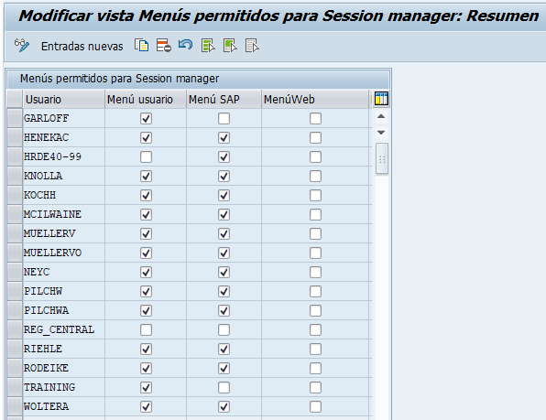The width and height of the screenshot is (546, 420).
Task: Uncheck Menú SAP for user KOCHH
Action: click(224, 196)
